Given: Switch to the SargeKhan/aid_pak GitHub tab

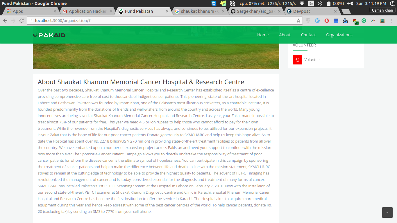Looking at the screenshot, I should click(x=256, y=11).
